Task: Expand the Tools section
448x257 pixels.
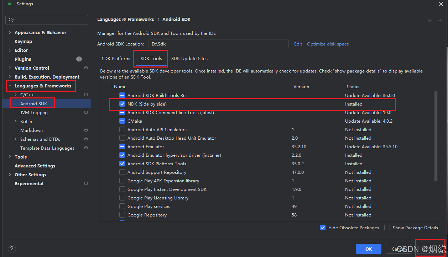Action: pos(10,157)
